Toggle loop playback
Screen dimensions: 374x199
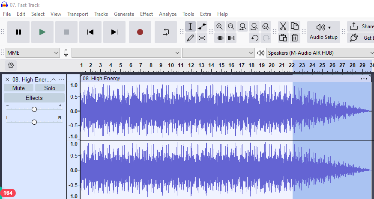point(166,32)
